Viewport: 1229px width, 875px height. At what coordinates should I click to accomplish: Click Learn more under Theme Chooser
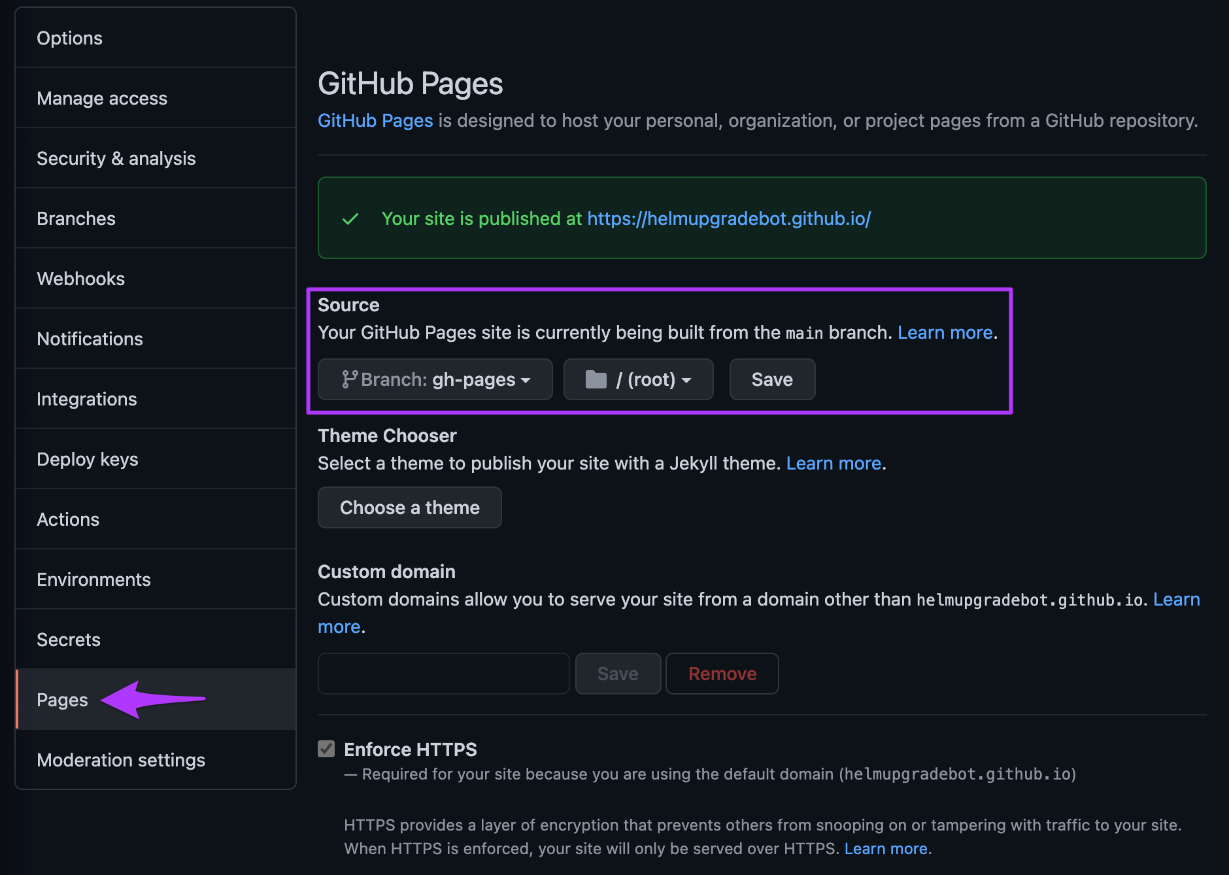pyautogui.click(x=833, y=463)
